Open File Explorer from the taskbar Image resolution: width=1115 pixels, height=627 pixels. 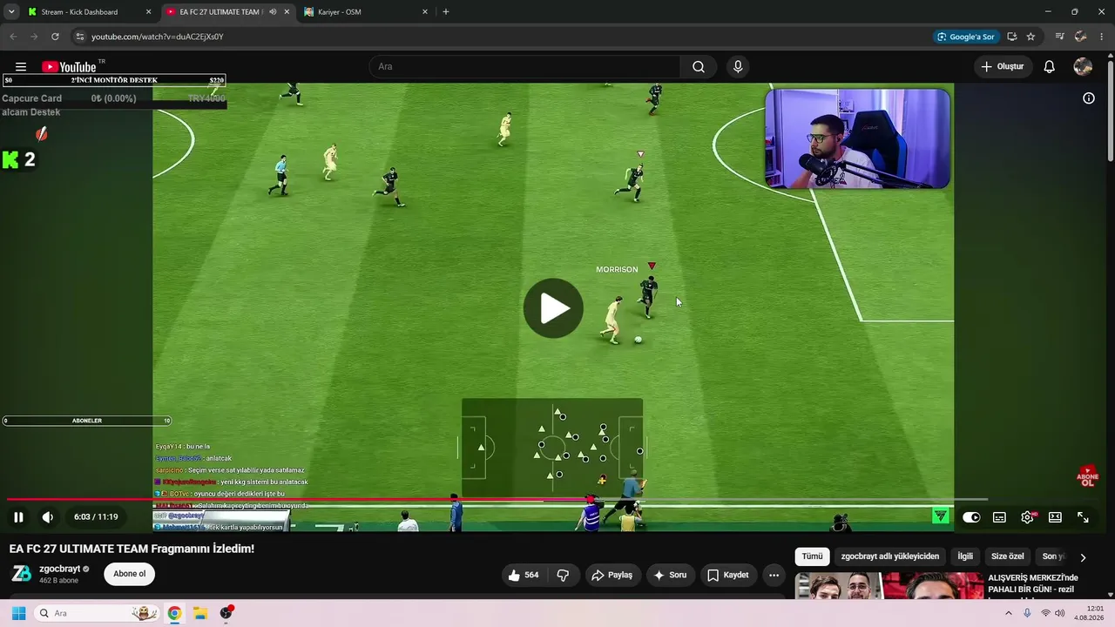click(x=200, y=613)
